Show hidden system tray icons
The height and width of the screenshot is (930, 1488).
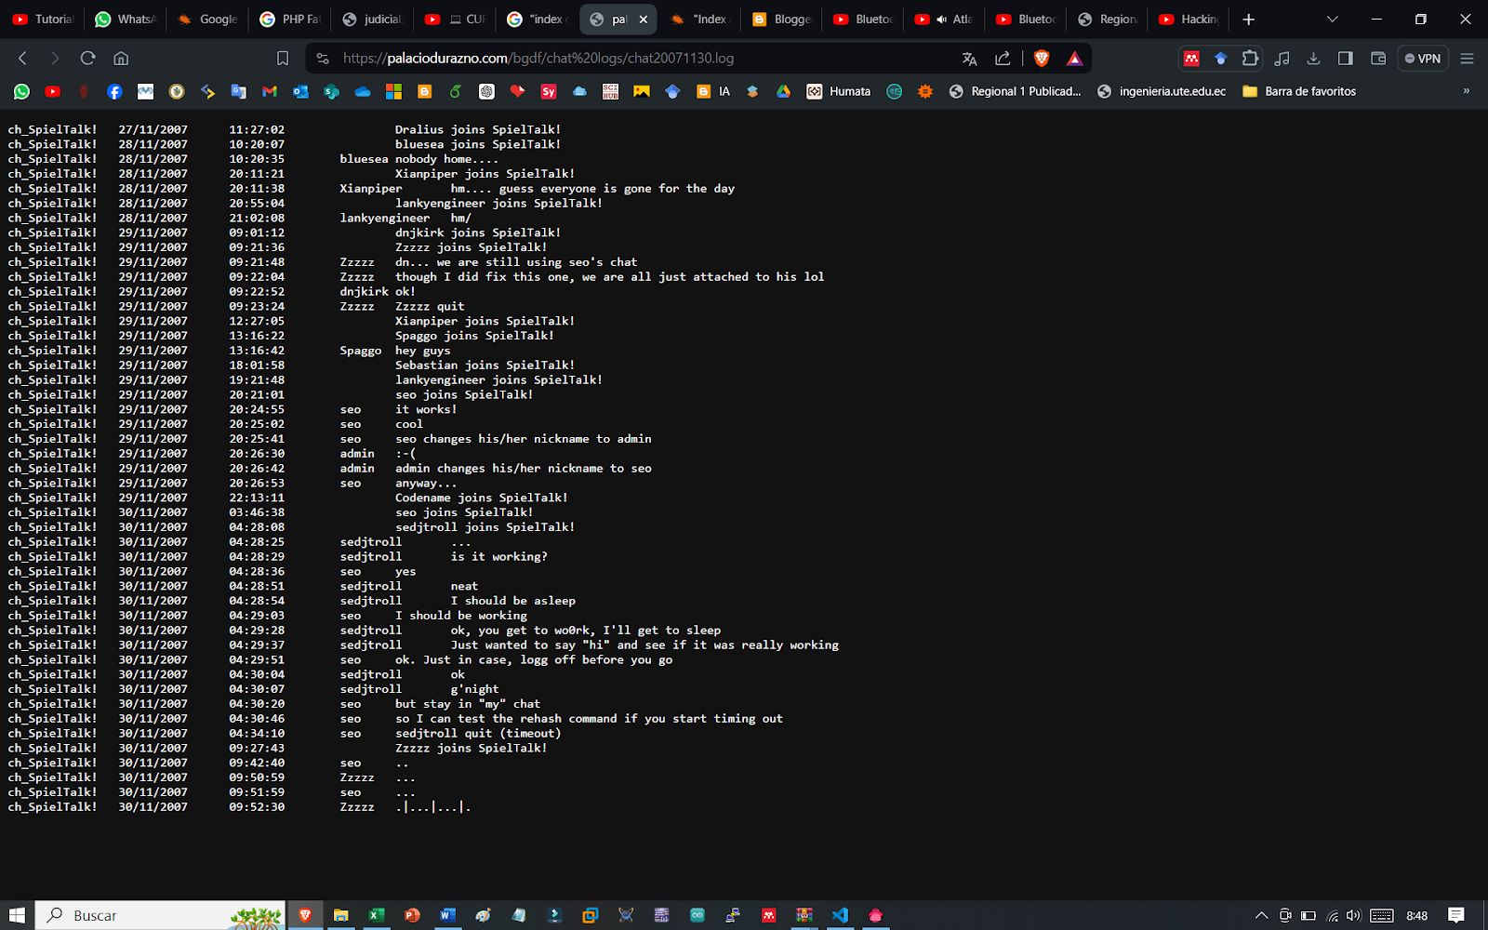1261,915
